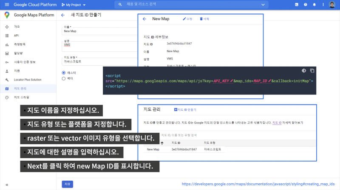
Task: Click the 지원 person icon
Action: point(7,71)
